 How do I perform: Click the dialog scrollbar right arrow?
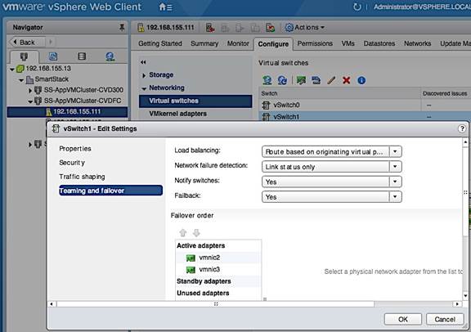click(457, 304)
